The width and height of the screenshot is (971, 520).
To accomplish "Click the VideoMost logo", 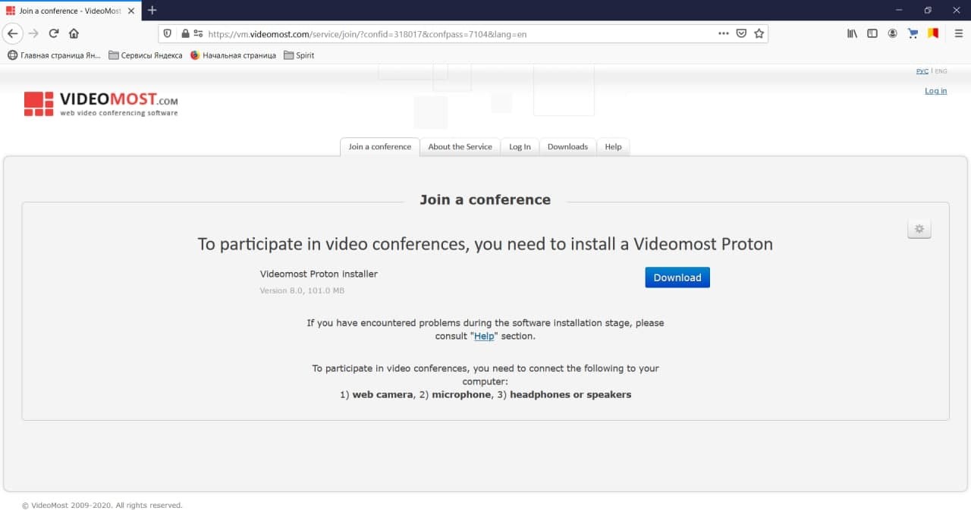I will point(101,104).
